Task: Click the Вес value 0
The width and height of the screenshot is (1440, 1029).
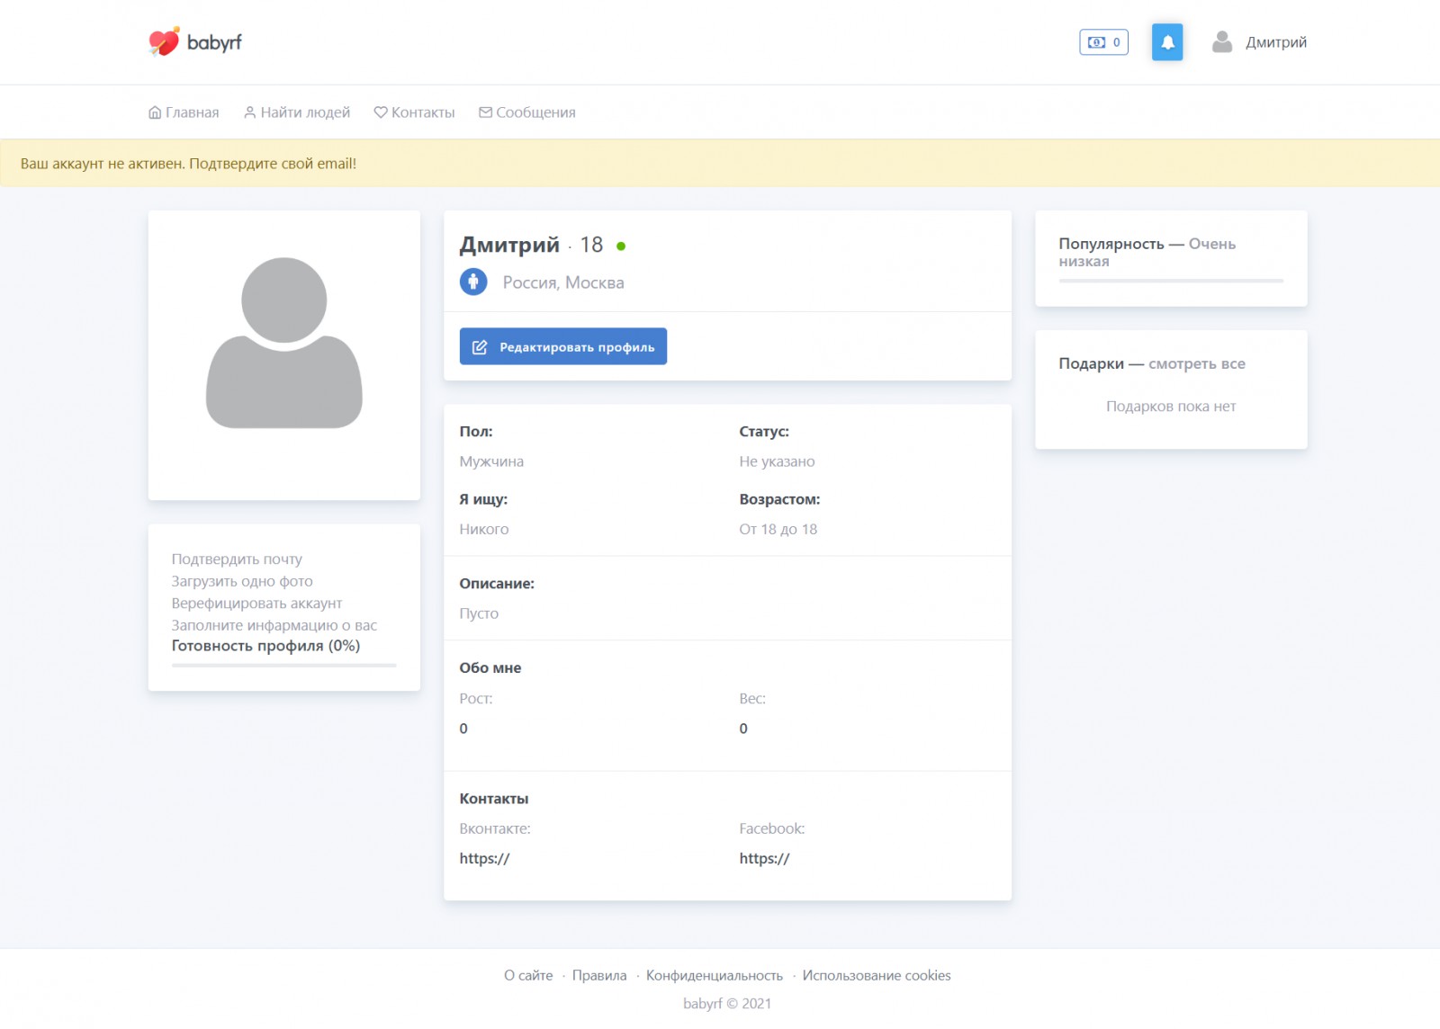Action: pyautogui.click(x=743, y=729)
